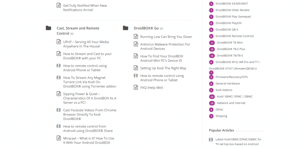
Task: Click the purple 19 badge for T8-S Plus
Action: 212,49
